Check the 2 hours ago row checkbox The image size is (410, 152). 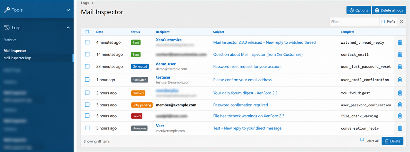point(87,93)
